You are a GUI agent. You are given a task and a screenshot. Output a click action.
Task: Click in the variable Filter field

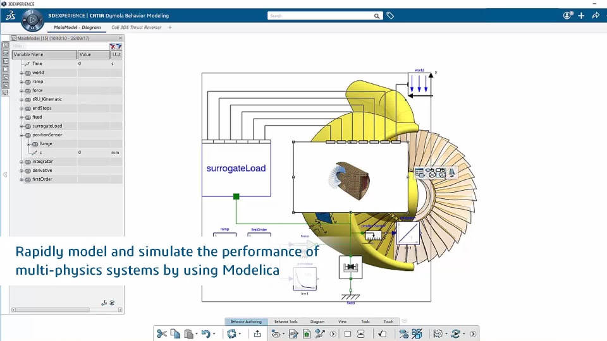(x=60, y=46)
